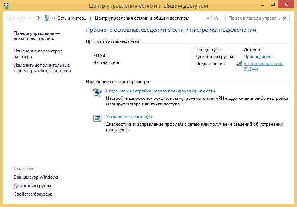This screenshot has width=297, height=207.
Task: Click the forward navigation arrow
Action: point(21,18)
